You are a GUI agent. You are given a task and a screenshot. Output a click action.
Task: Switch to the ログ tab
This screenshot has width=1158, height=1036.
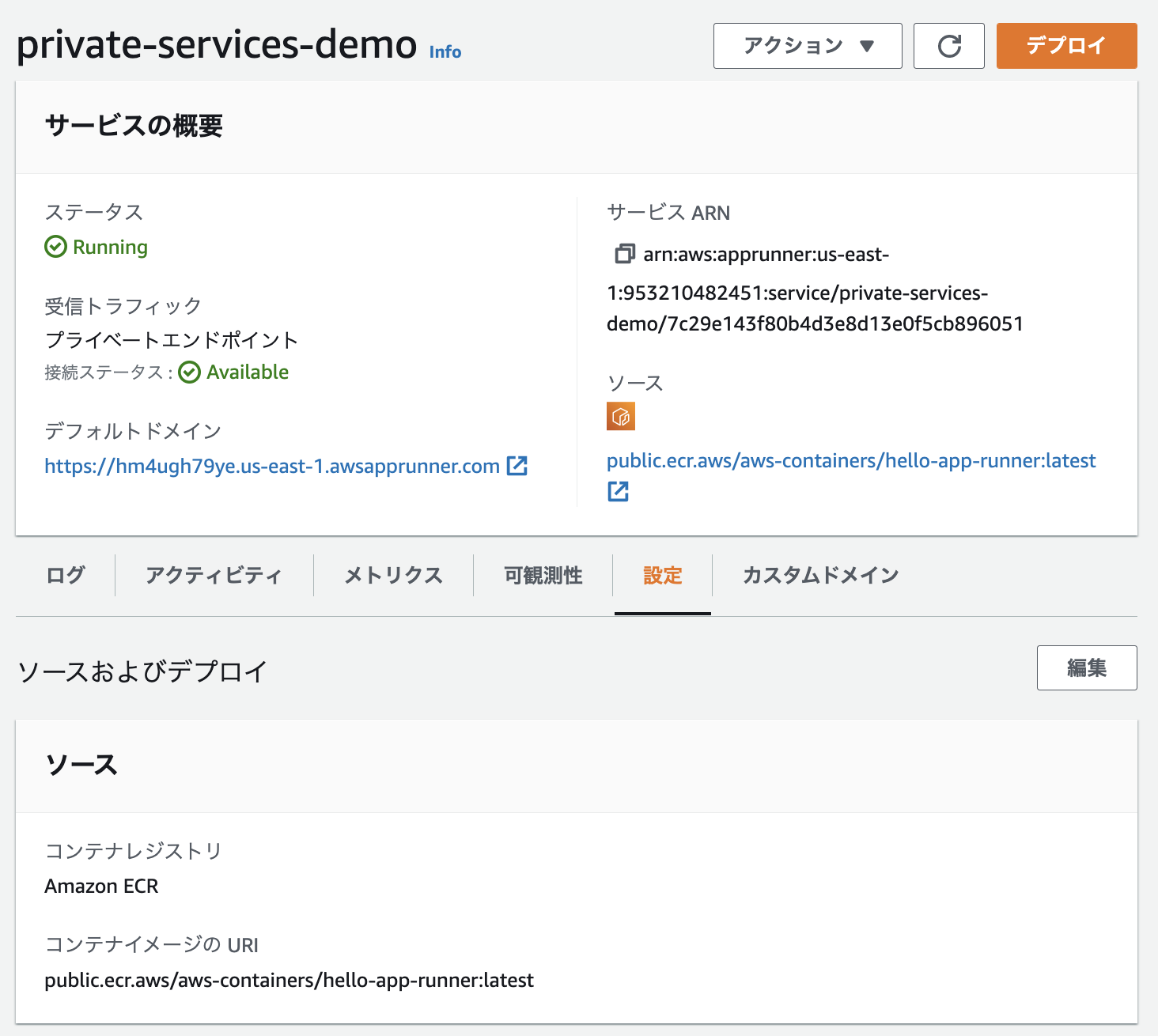click(x=66, y=575)
